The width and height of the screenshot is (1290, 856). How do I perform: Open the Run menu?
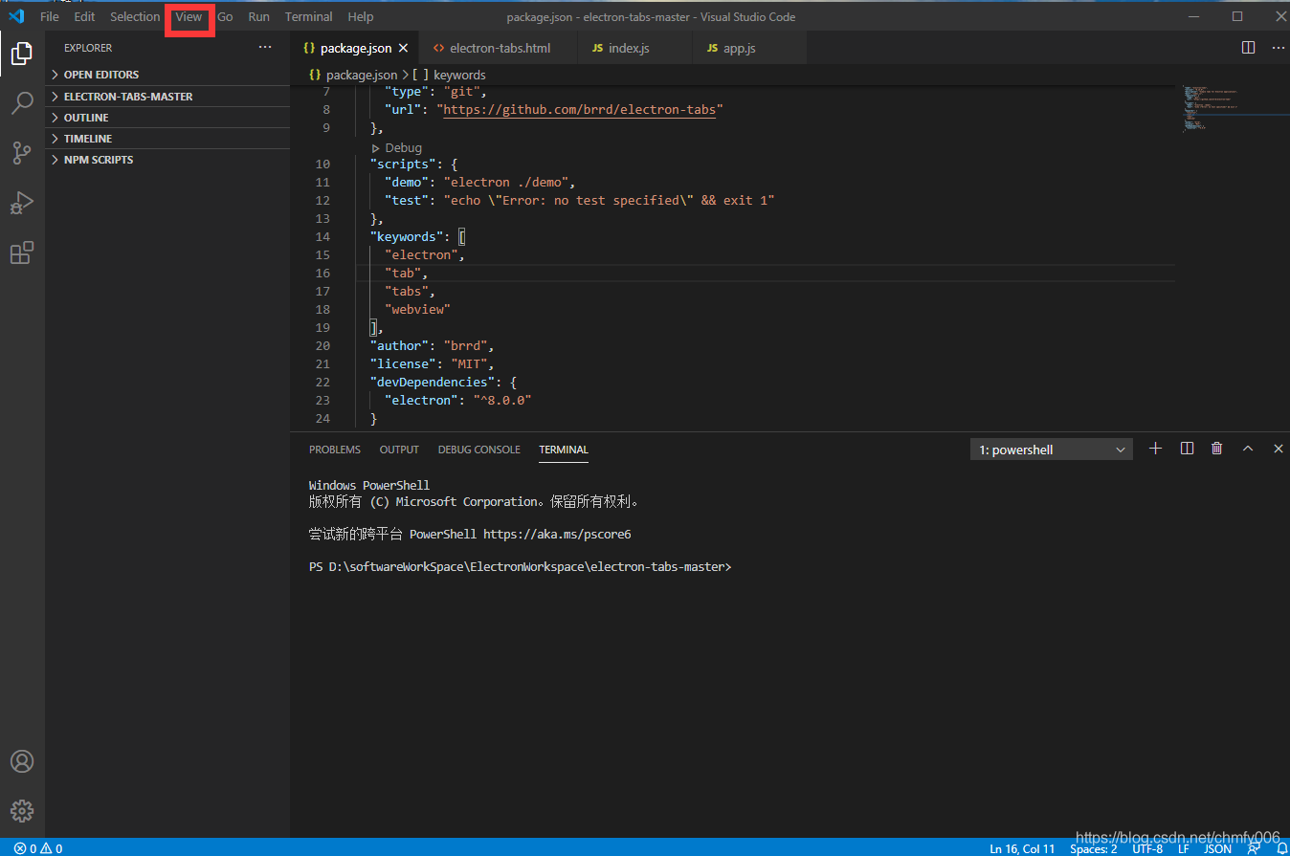click(x=258, y=16)
